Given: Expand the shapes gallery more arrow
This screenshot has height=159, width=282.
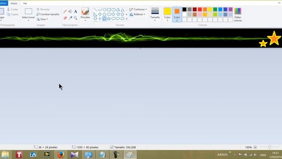Looking at the screenshot, I should [x=126, y=19].
